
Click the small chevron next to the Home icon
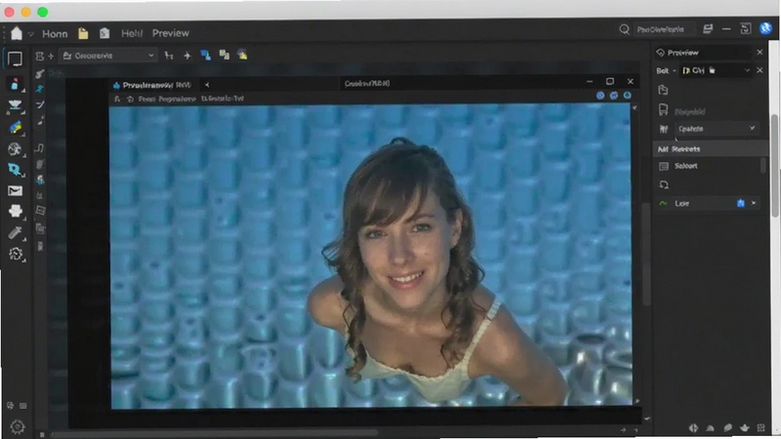31,34
